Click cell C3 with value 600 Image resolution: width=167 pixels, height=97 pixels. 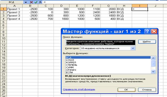point(46,16)
